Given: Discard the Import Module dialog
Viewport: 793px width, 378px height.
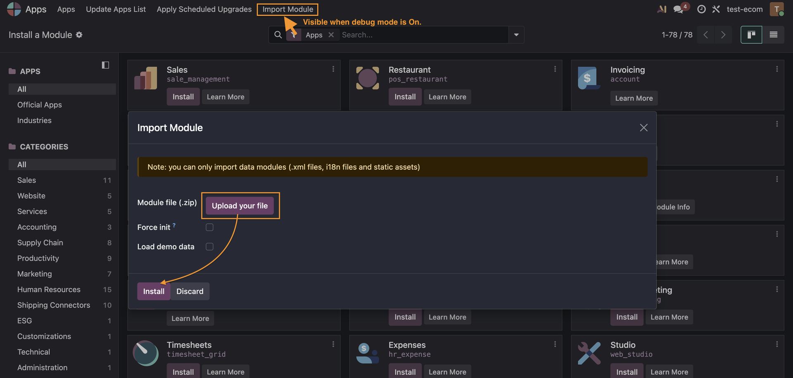Looking at the screenshot, I should 190,291.
